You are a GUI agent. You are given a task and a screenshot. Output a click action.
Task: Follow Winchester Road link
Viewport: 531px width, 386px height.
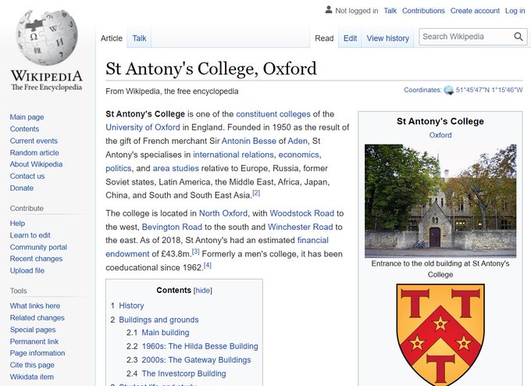click(x=301, y=227)
